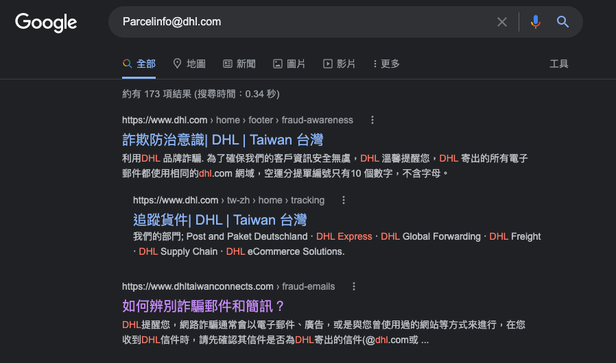Screen dimensions: 616x363
Task: Open the 更多 menu
Action: (x=386, y=64)
